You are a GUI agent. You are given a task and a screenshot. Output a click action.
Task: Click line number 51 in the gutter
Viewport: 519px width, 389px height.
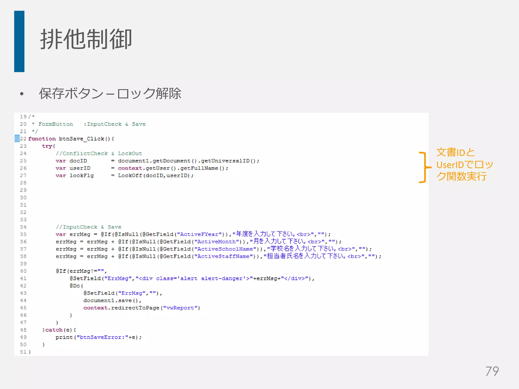[23, 352]
